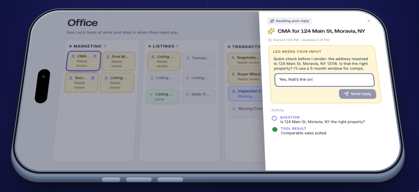Click the person icon on Transac... card
The height and width of the screenshot is (192, 419).
tap(187, 58)
